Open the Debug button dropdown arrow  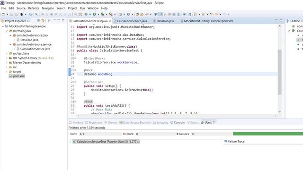click(x=90, y=14)
